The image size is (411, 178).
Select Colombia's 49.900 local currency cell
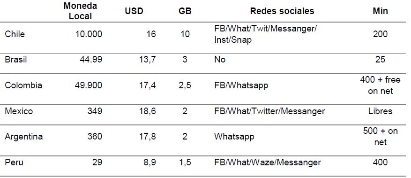(89, 85)
